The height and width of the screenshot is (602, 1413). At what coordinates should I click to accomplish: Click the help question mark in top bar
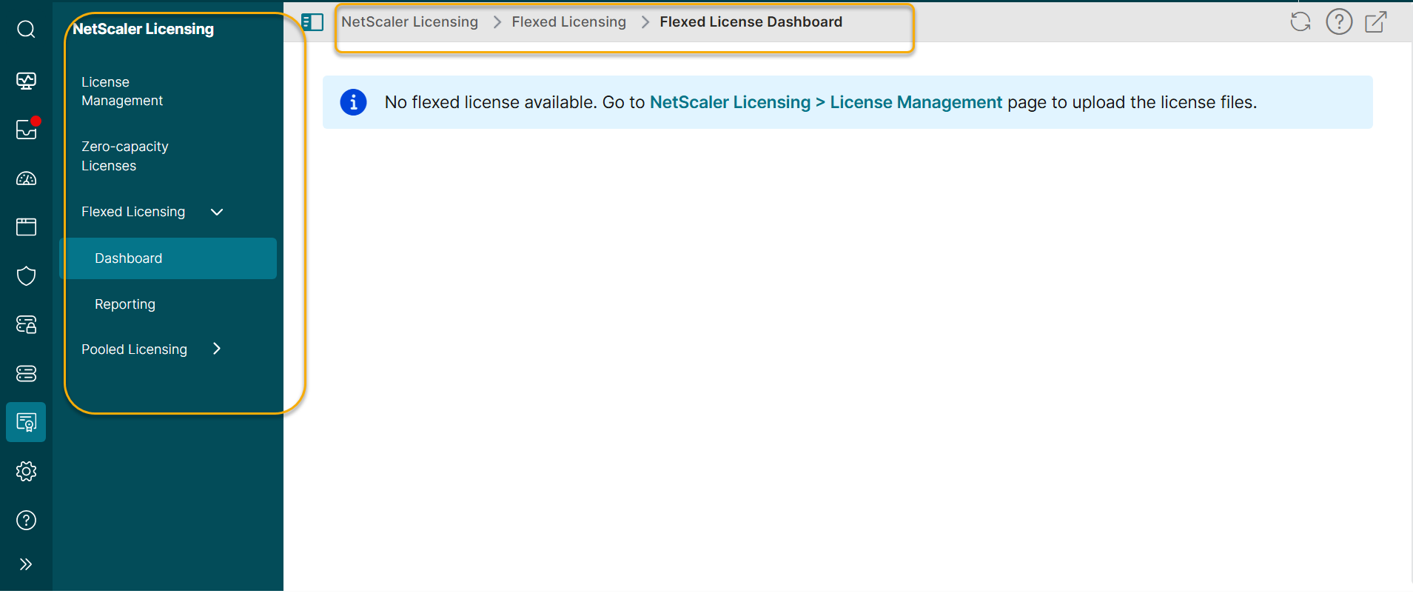pyautogui.click(x=1339, y=22)
